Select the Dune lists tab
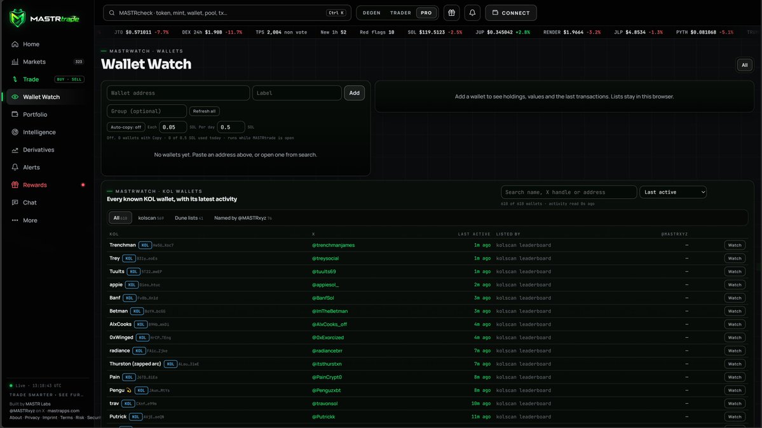Image resolution: width=762 pixels, height=428 pixels. [x=189, y=218]
